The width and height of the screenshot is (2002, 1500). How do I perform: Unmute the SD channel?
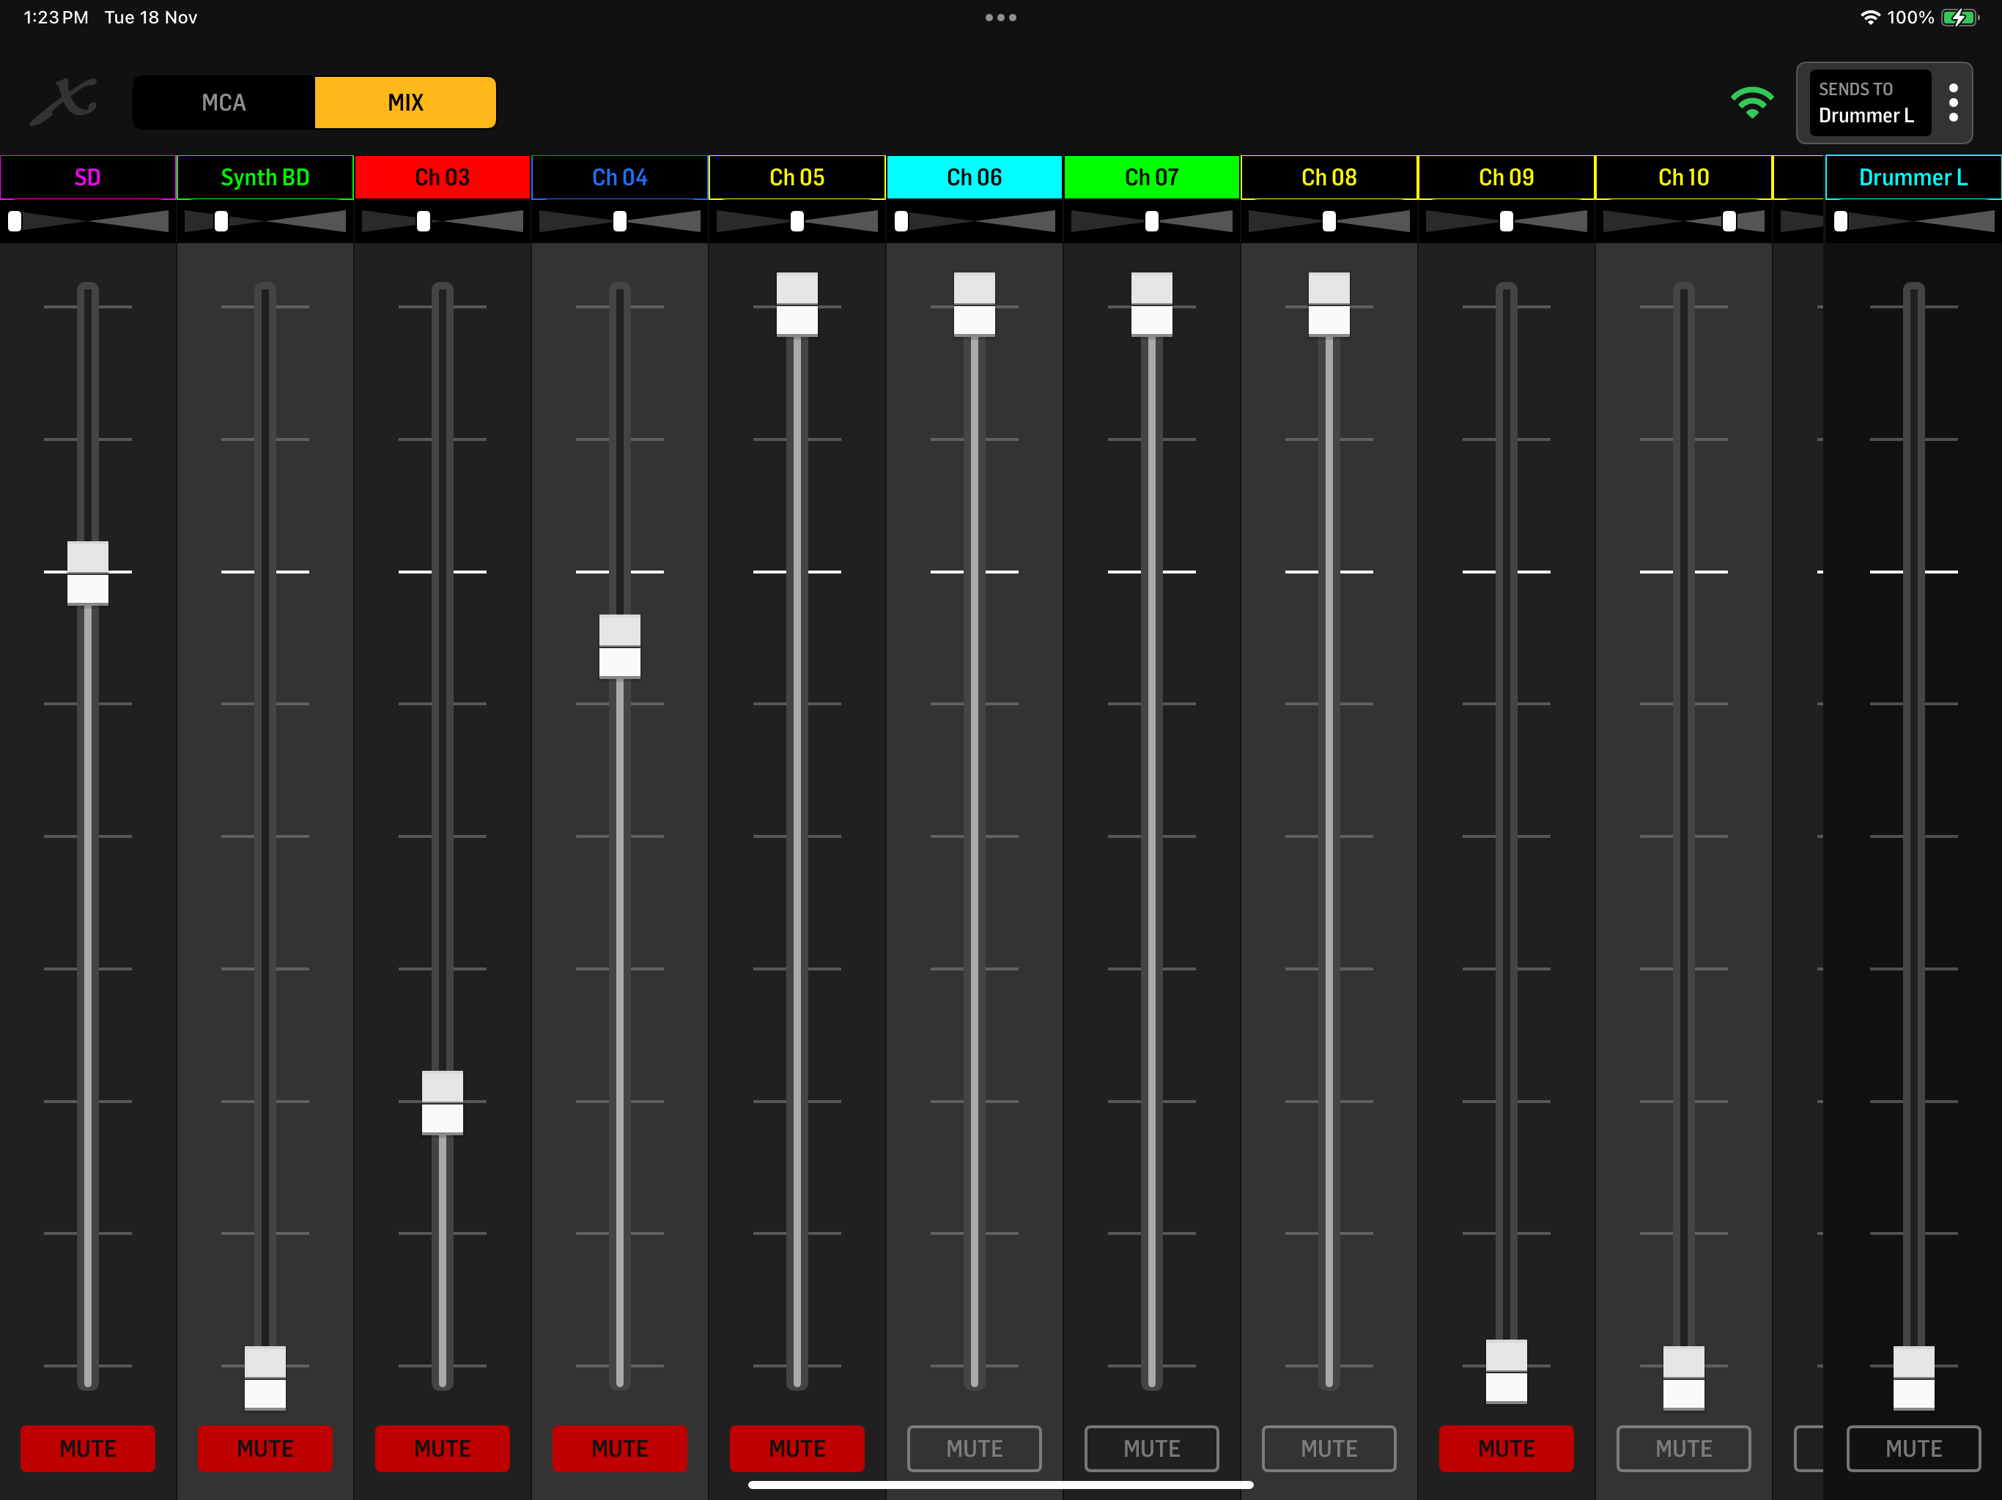[x=88, y=1449]
